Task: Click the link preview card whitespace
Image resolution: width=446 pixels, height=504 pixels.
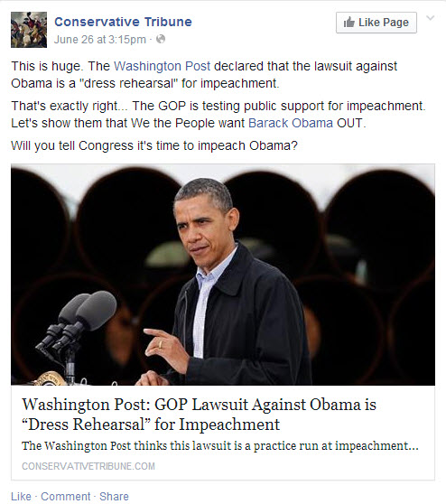Action: pyautogui.click(x=289, y=466)
